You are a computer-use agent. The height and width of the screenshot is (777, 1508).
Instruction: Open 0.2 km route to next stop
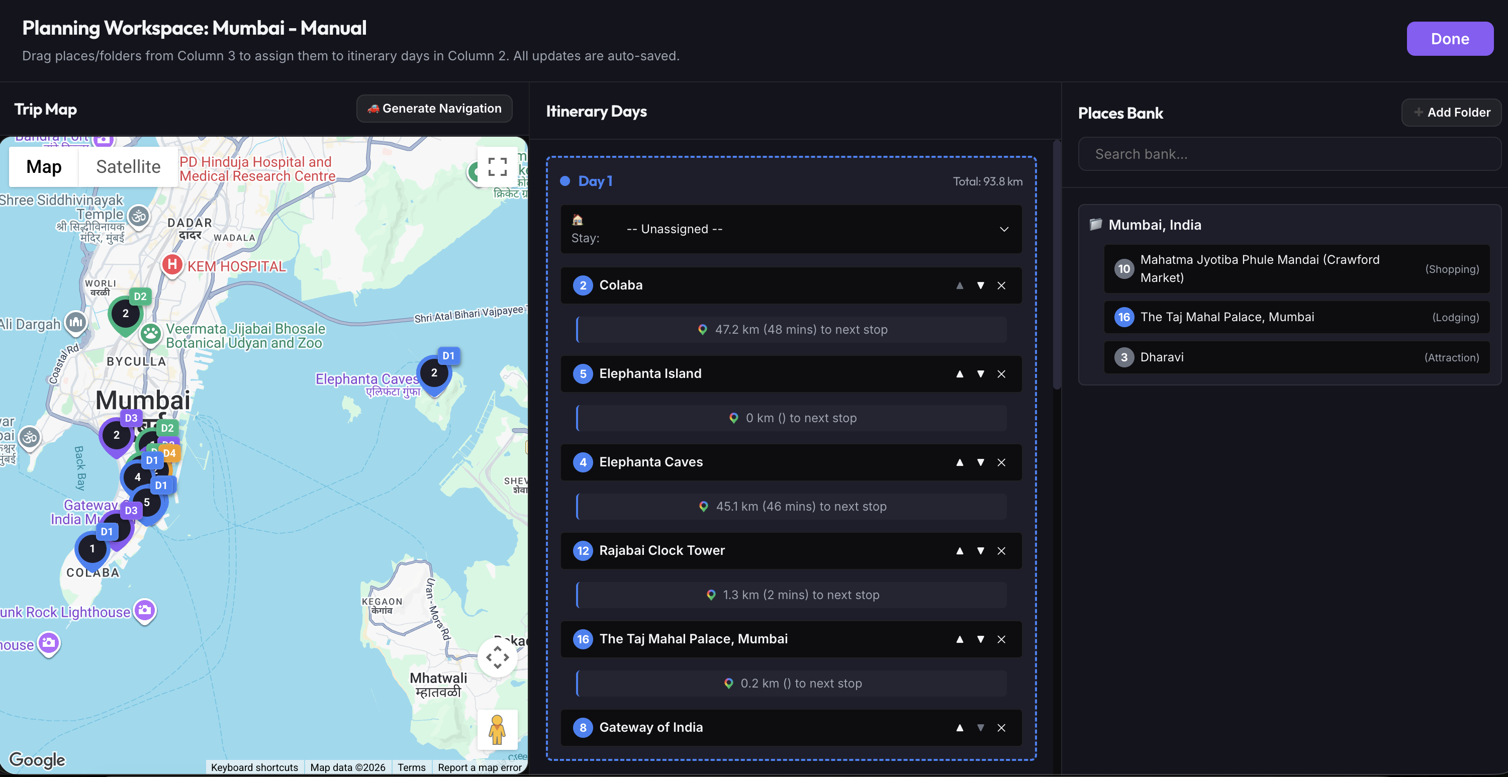tap(792, 684)
